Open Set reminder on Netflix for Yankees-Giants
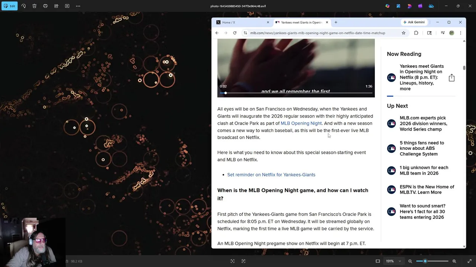 pyautogui.click(x=271, y=175)
